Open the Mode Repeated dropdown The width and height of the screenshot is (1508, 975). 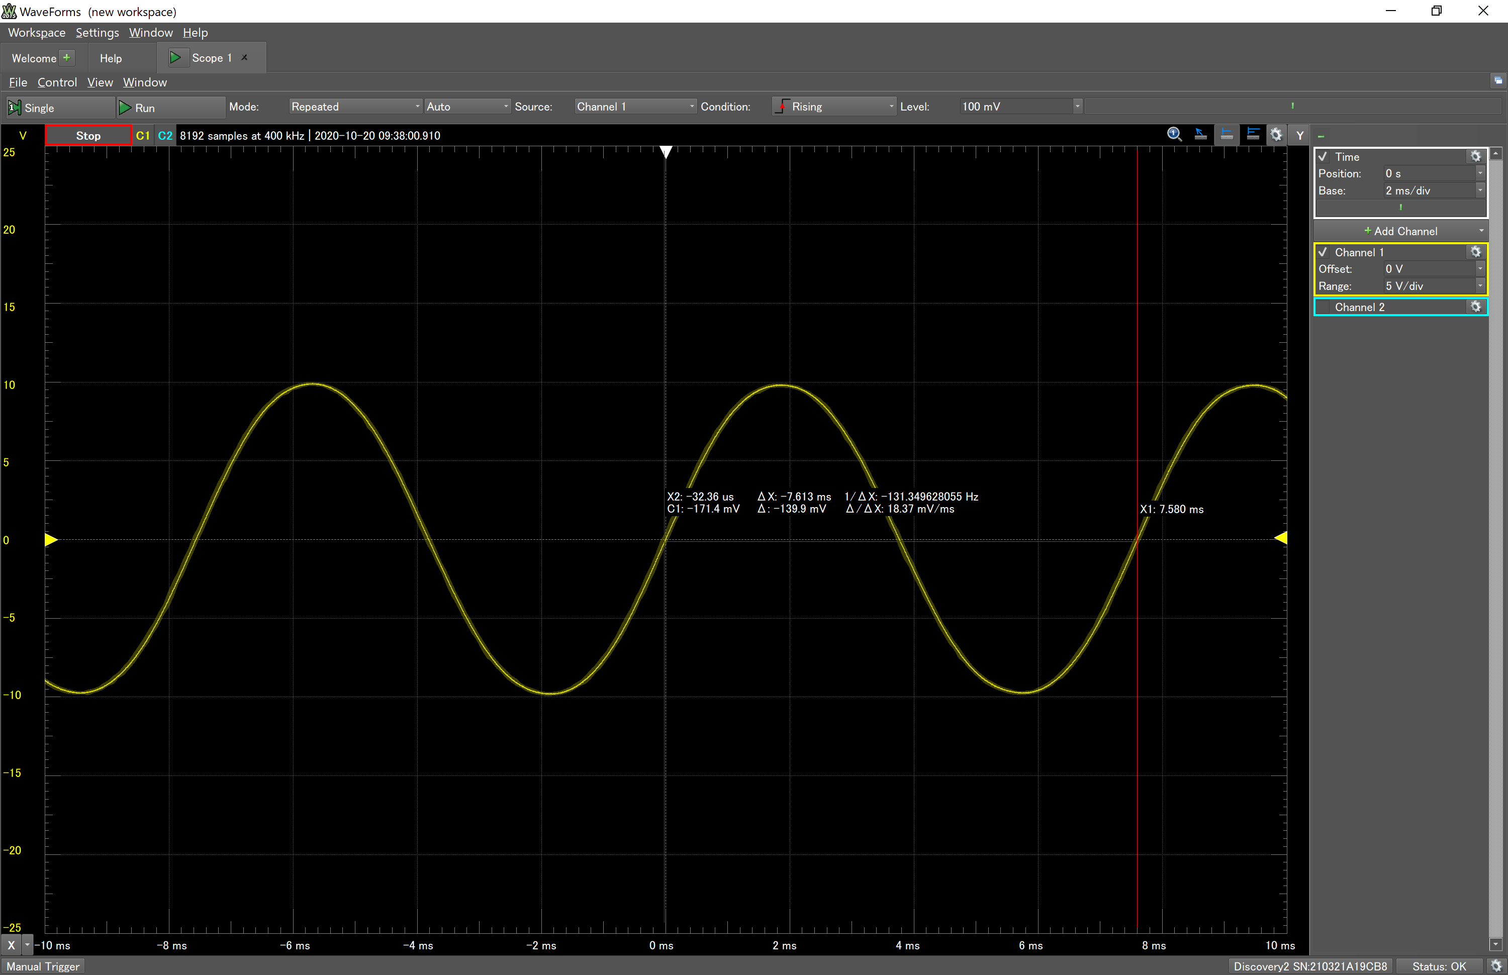click(x=356, y=107)
